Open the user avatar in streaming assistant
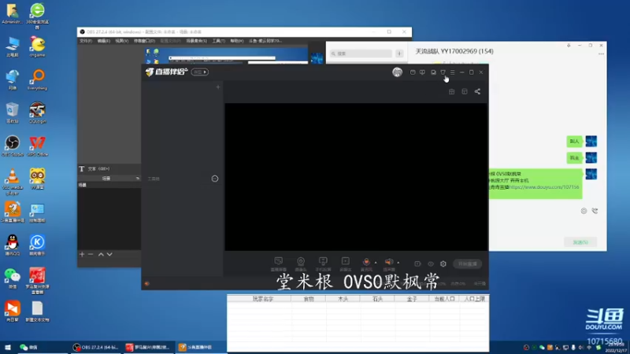 397,72
